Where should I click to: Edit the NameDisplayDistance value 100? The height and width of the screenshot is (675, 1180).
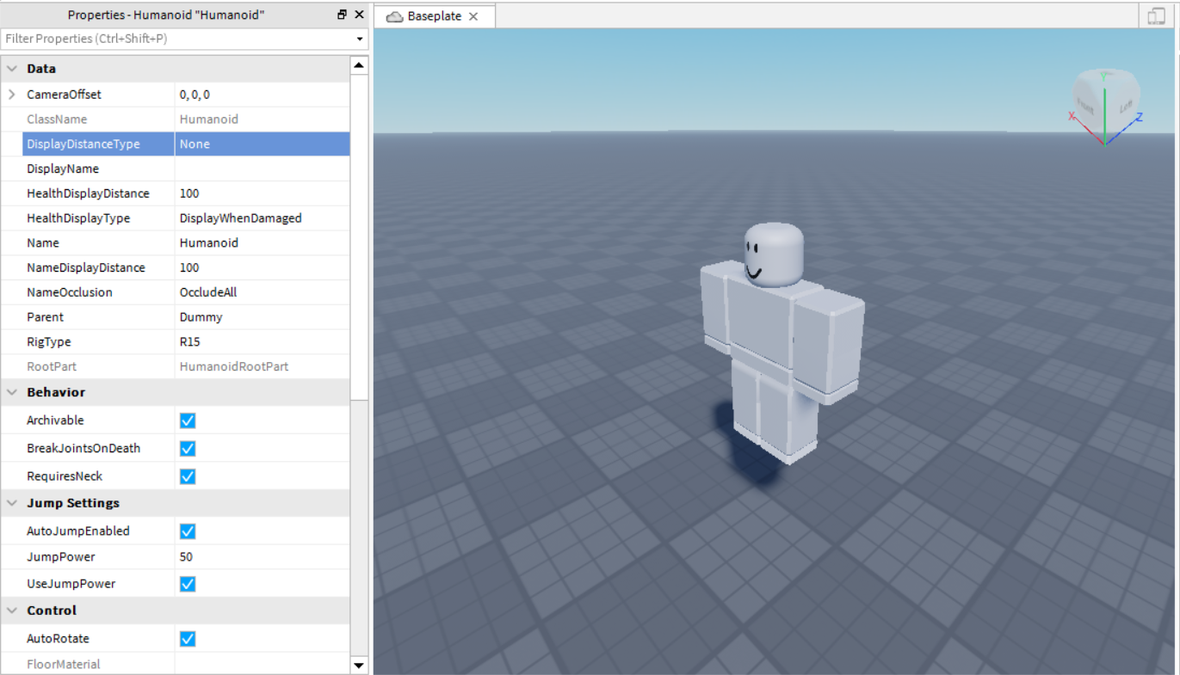(263, 267)
